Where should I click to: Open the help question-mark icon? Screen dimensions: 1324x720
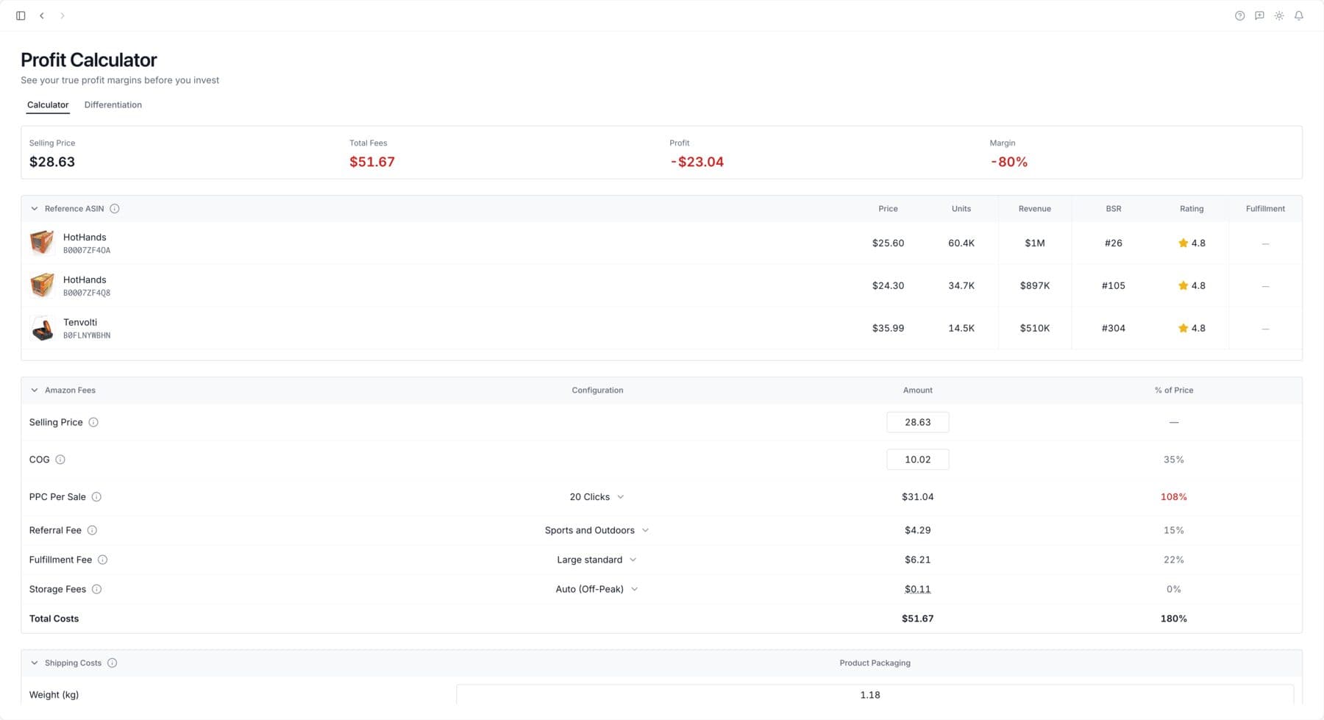click(1240, 15)
